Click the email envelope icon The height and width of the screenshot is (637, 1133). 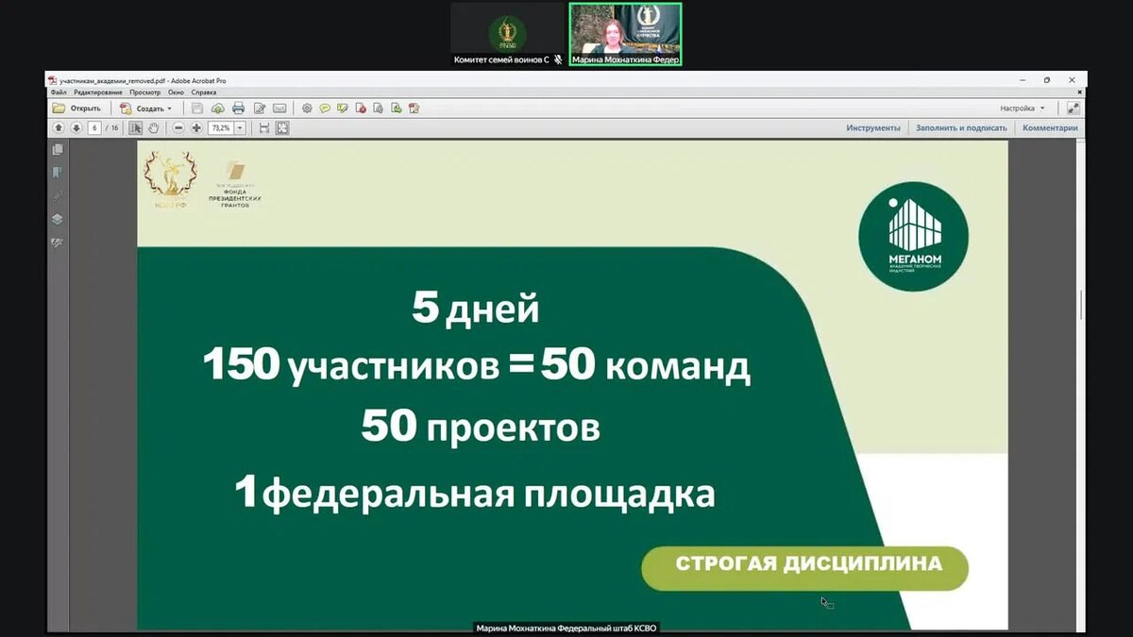(279, 109)
